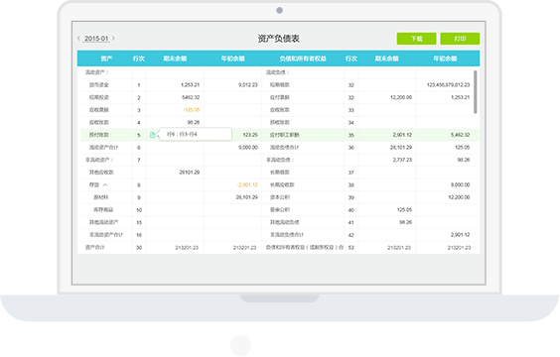This screenshot has width=560, height=357.
Task: Open the 2015-01 period selector
Action: [x=96, y=39]
